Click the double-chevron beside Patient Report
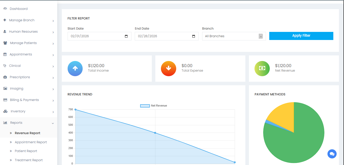The width and height of the screenshot is (344, 165). point(11,151)
